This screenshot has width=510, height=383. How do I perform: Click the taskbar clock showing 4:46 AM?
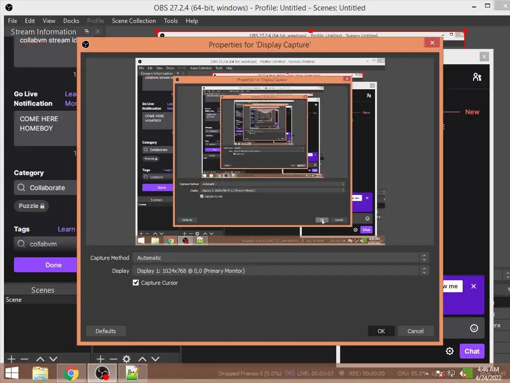click(488, 374)
